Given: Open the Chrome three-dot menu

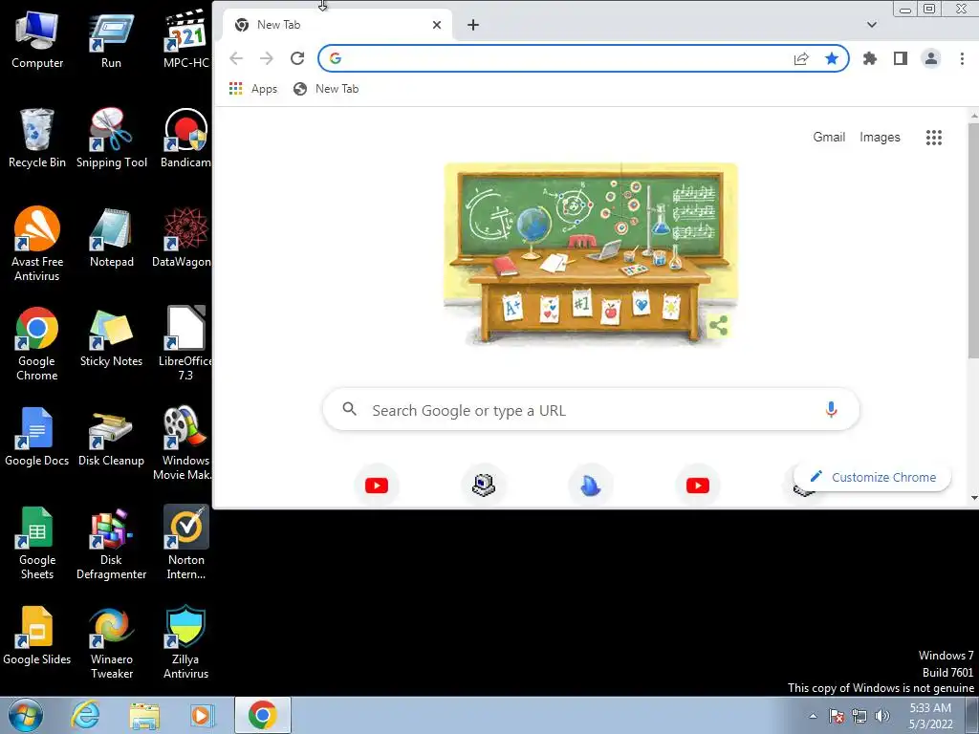Looking at the screenshot, I should coord(962,58).
